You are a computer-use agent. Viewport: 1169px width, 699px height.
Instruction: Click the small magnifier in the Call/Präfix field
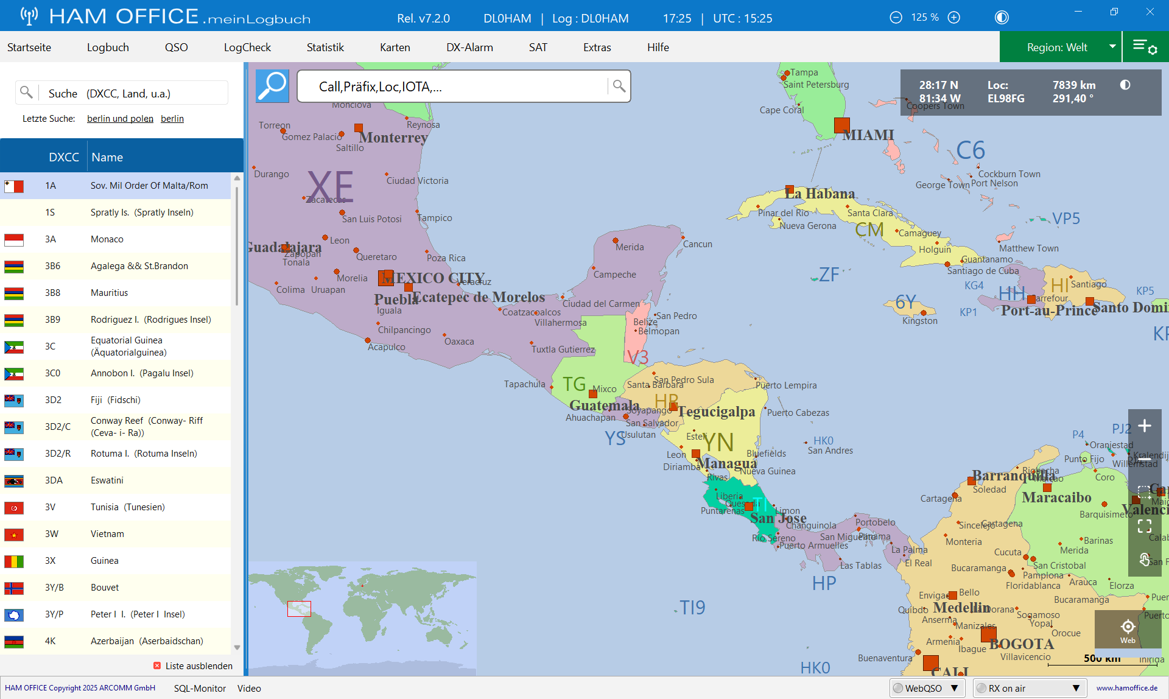tap(619, 86)
